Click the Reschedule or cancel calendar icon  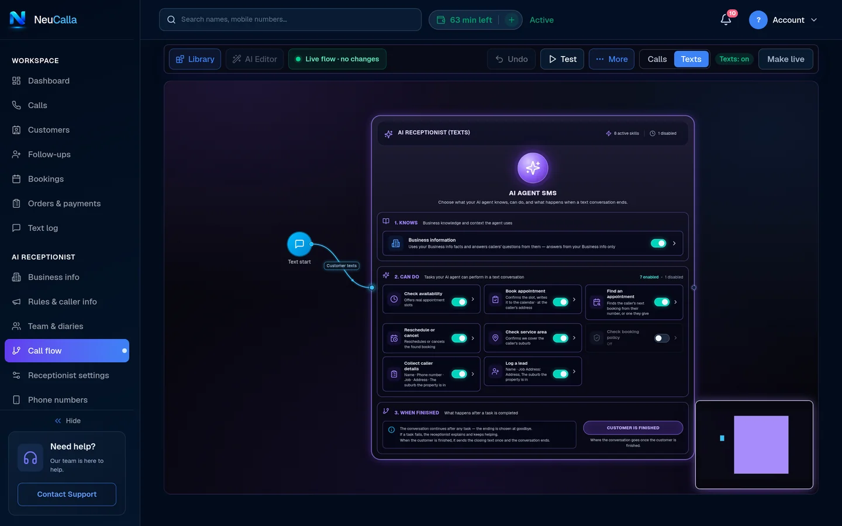394,338
